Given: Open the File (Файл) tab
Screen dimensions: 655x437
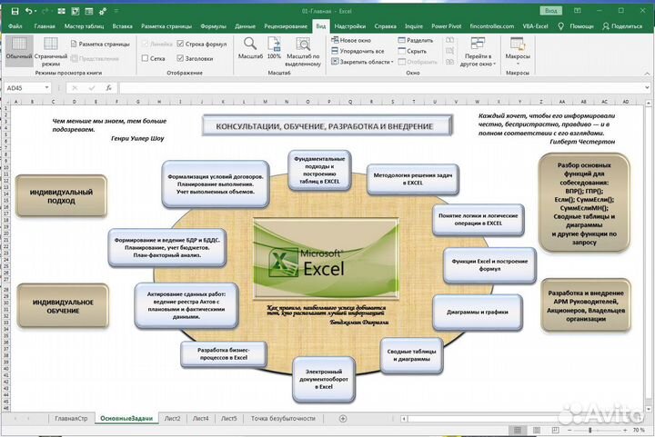Looking at the screenshot, I should tap(15, 25).
